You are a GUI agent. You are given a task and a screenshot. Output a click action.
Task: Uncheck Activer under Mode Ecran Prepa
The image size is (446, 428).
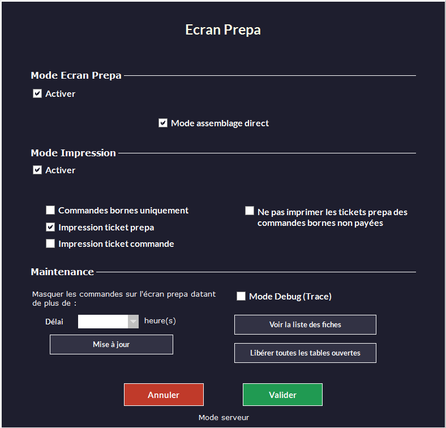(37, 94)
